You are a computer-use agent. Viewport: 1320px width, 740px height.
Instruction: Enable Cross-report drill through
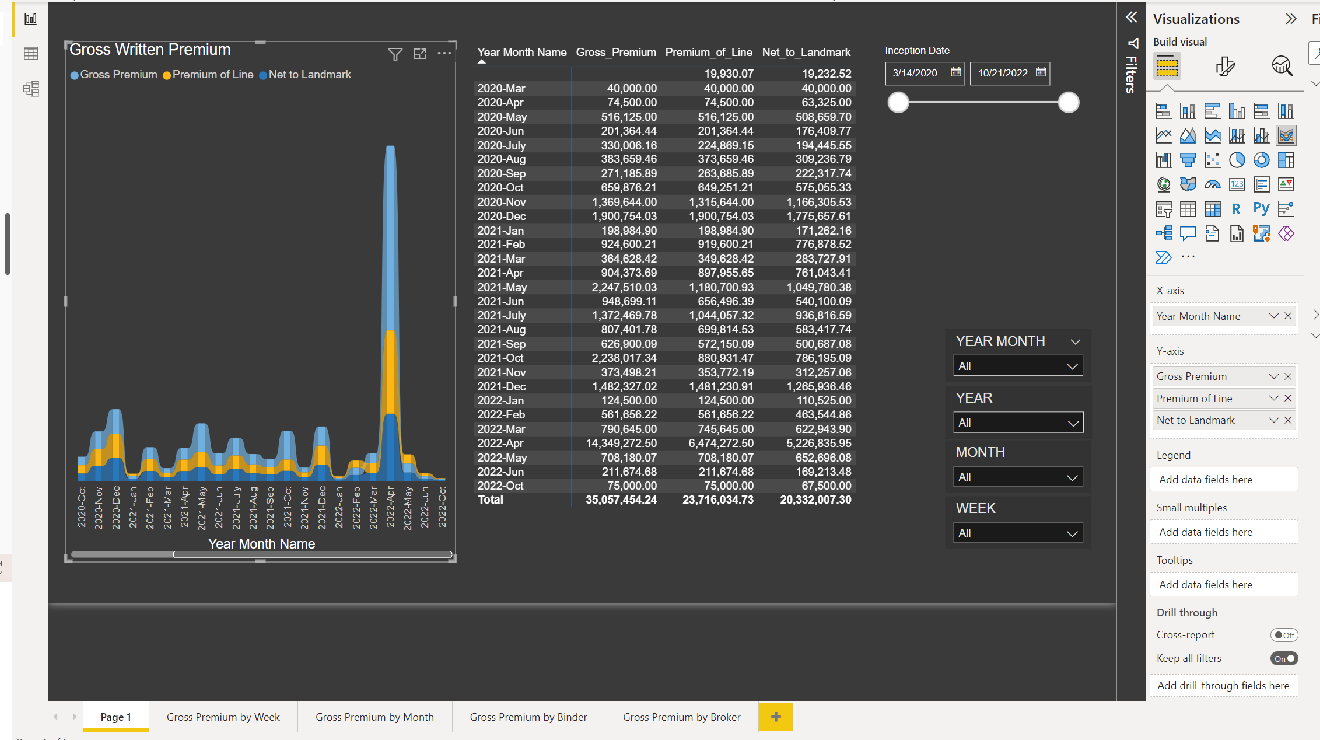(1284, 635)
